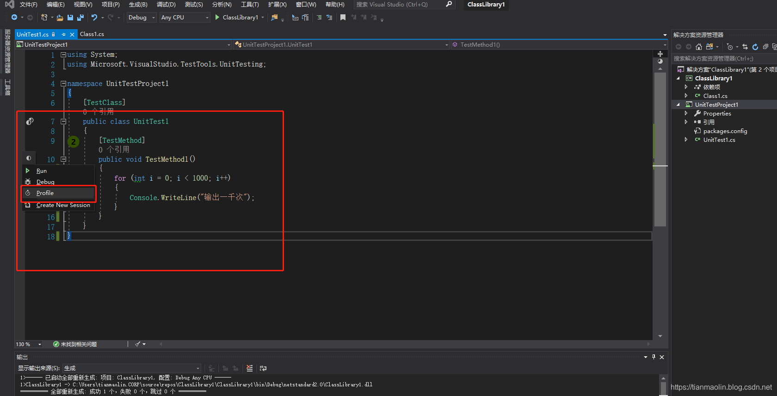
Task: Click the Solution Explorer search field
Action: point(724,59)
